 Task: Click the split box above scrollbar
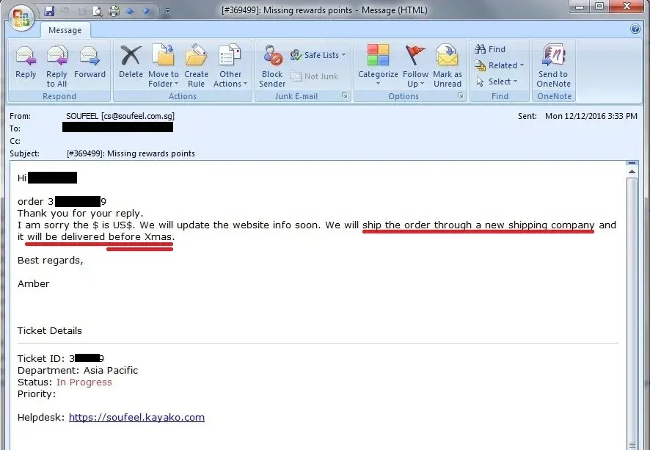point(632,163)
